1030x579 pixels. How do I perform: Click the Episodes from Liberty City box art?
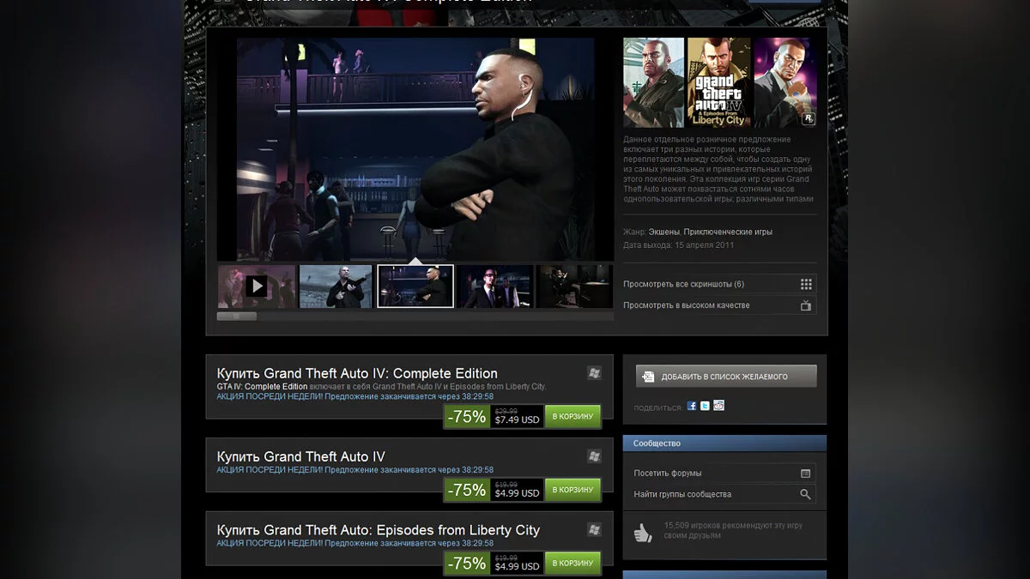tap(718, 82)
